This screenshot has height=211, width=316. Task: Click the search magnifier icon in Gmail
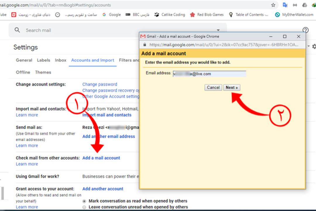click(x=17, y=30)
